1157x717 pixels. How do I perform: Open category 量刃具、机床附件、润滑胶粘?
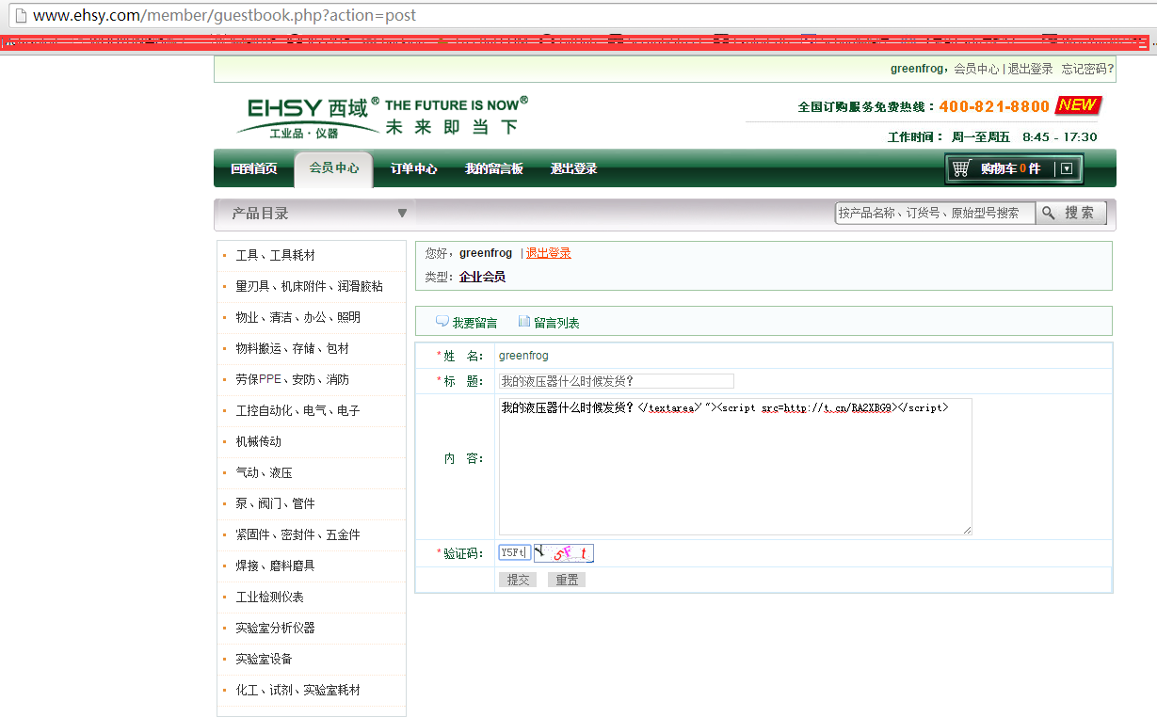click(309, 286)
